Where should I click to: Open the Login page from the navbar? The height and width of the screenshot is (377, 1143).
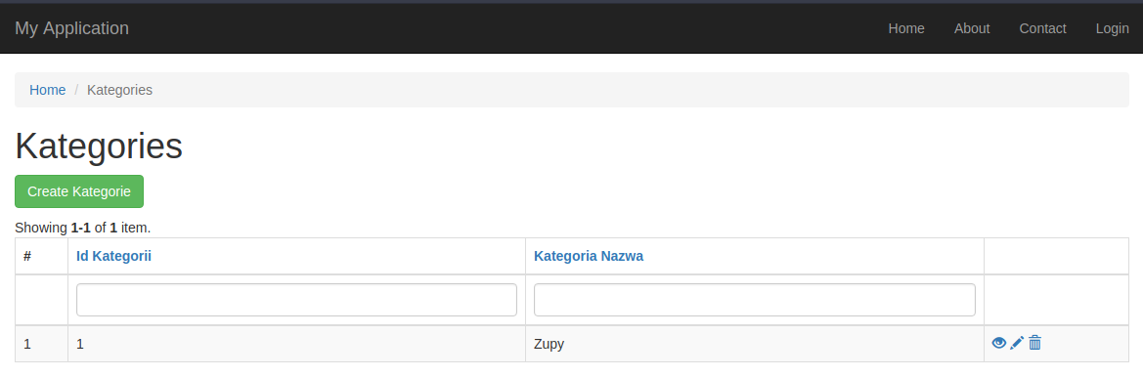[x=1112, y=28]
